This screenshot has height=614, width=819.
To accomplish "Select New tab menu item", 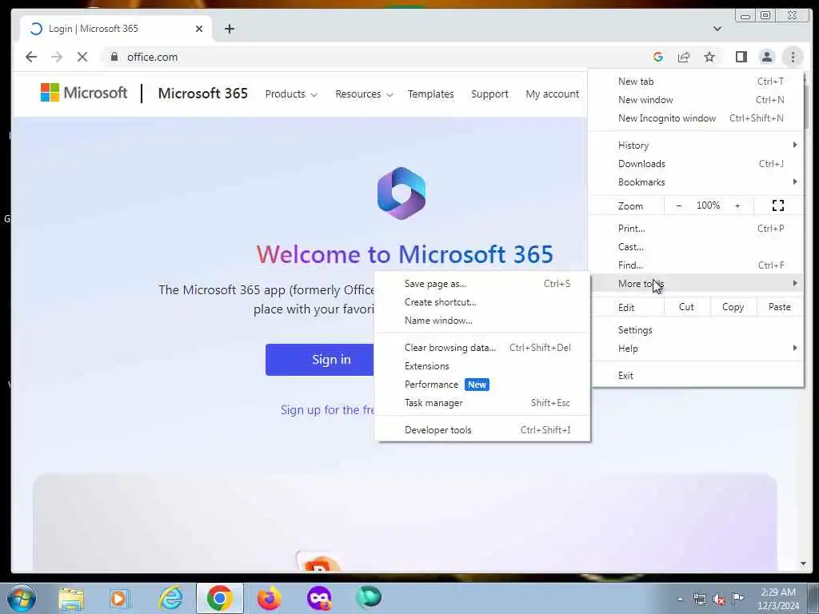I will tap(697, 82).
